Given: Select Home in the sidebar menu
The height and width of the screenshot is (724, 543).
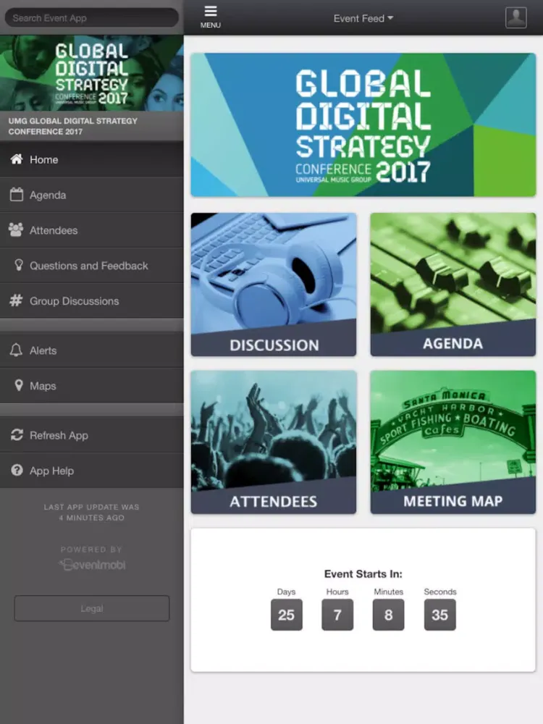Looking at the screenshot, I should click(92, 159).
